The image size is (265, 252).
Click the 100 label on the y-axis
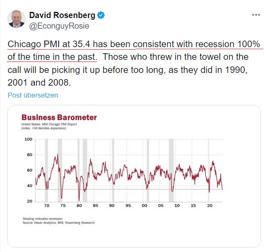(x=28, y=139)
